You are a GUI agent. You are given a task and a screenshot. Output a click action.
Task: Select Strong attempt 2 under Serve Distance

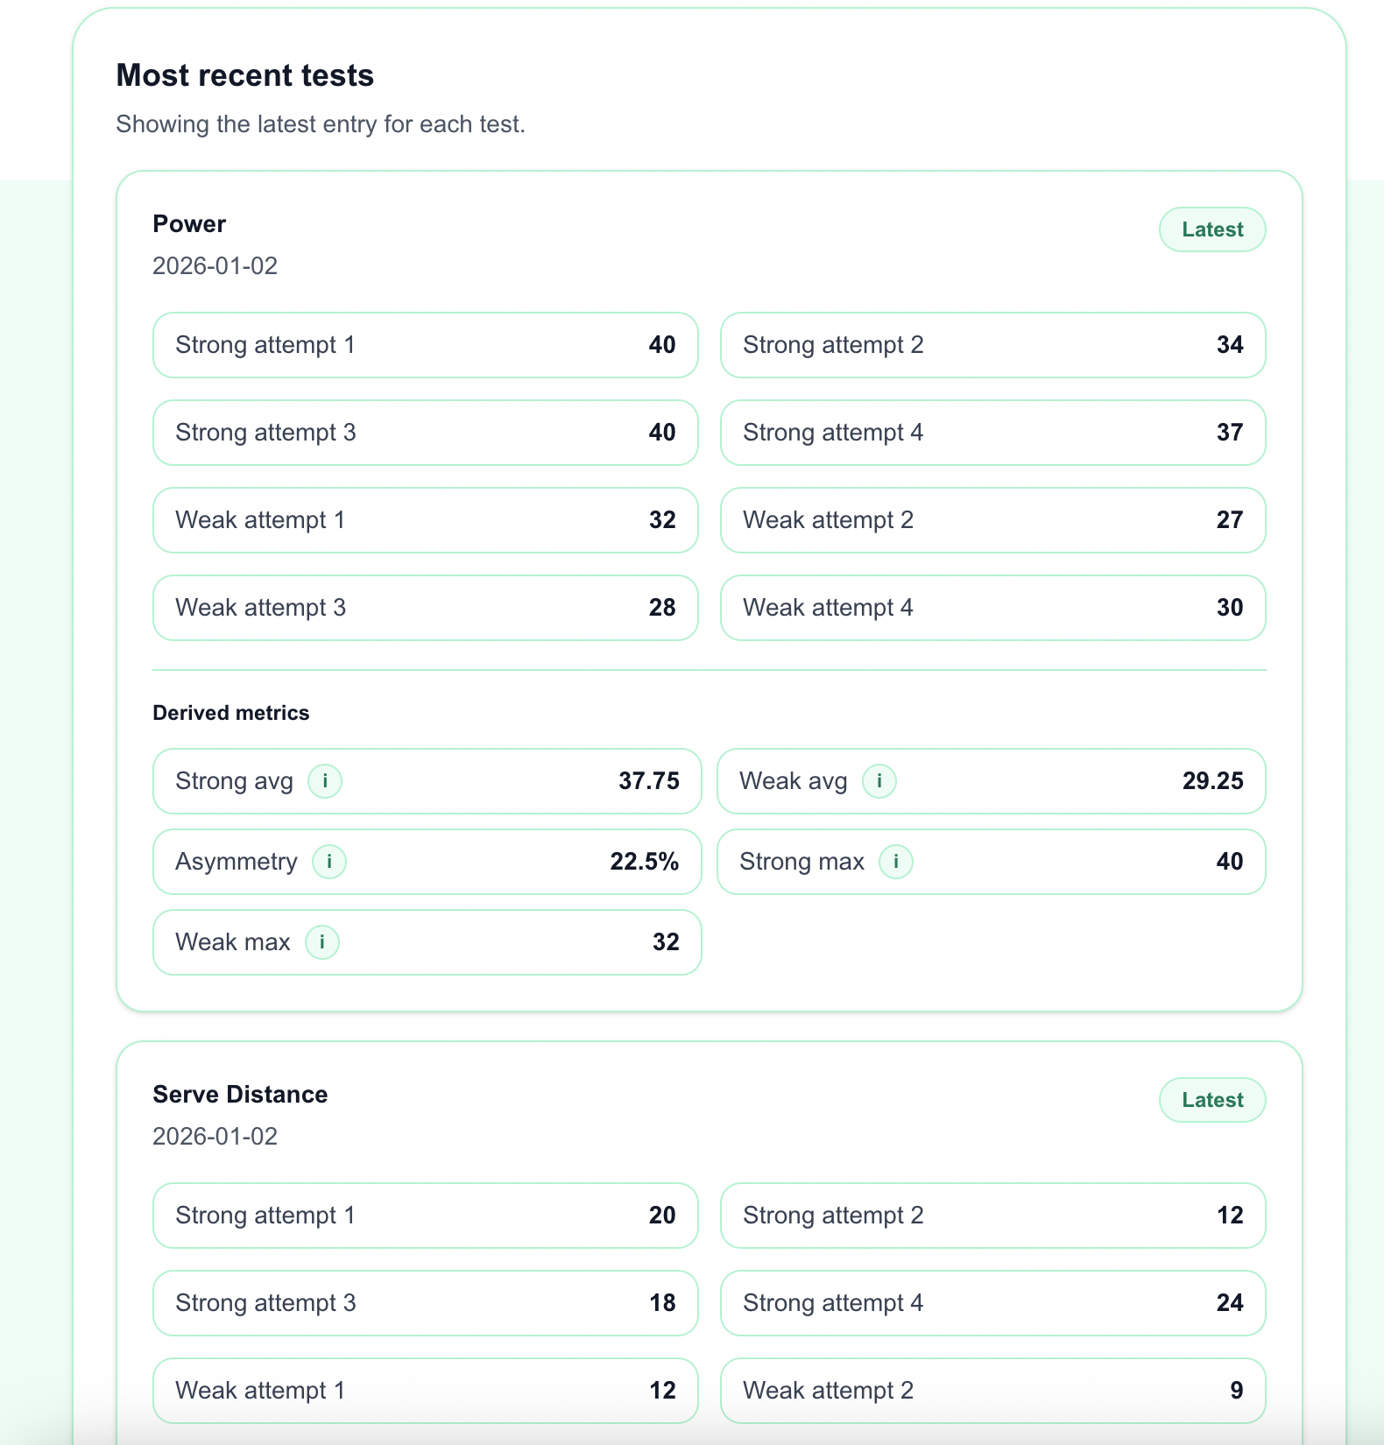tap(992, 1216)
